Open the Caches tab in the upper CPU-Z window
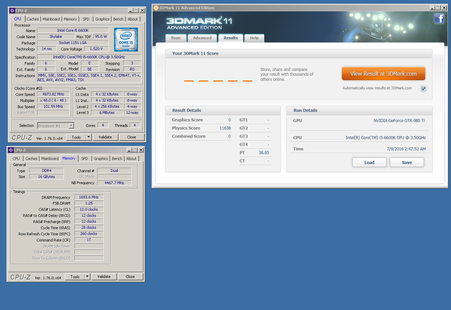This screenshot has height=310, width=451. (33, 19)
